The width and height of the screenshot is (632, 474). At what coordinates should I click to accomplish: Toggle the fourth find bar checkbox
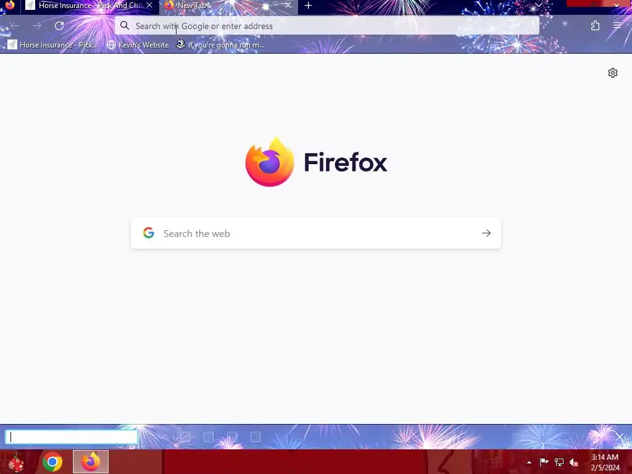tap(256, 437)
